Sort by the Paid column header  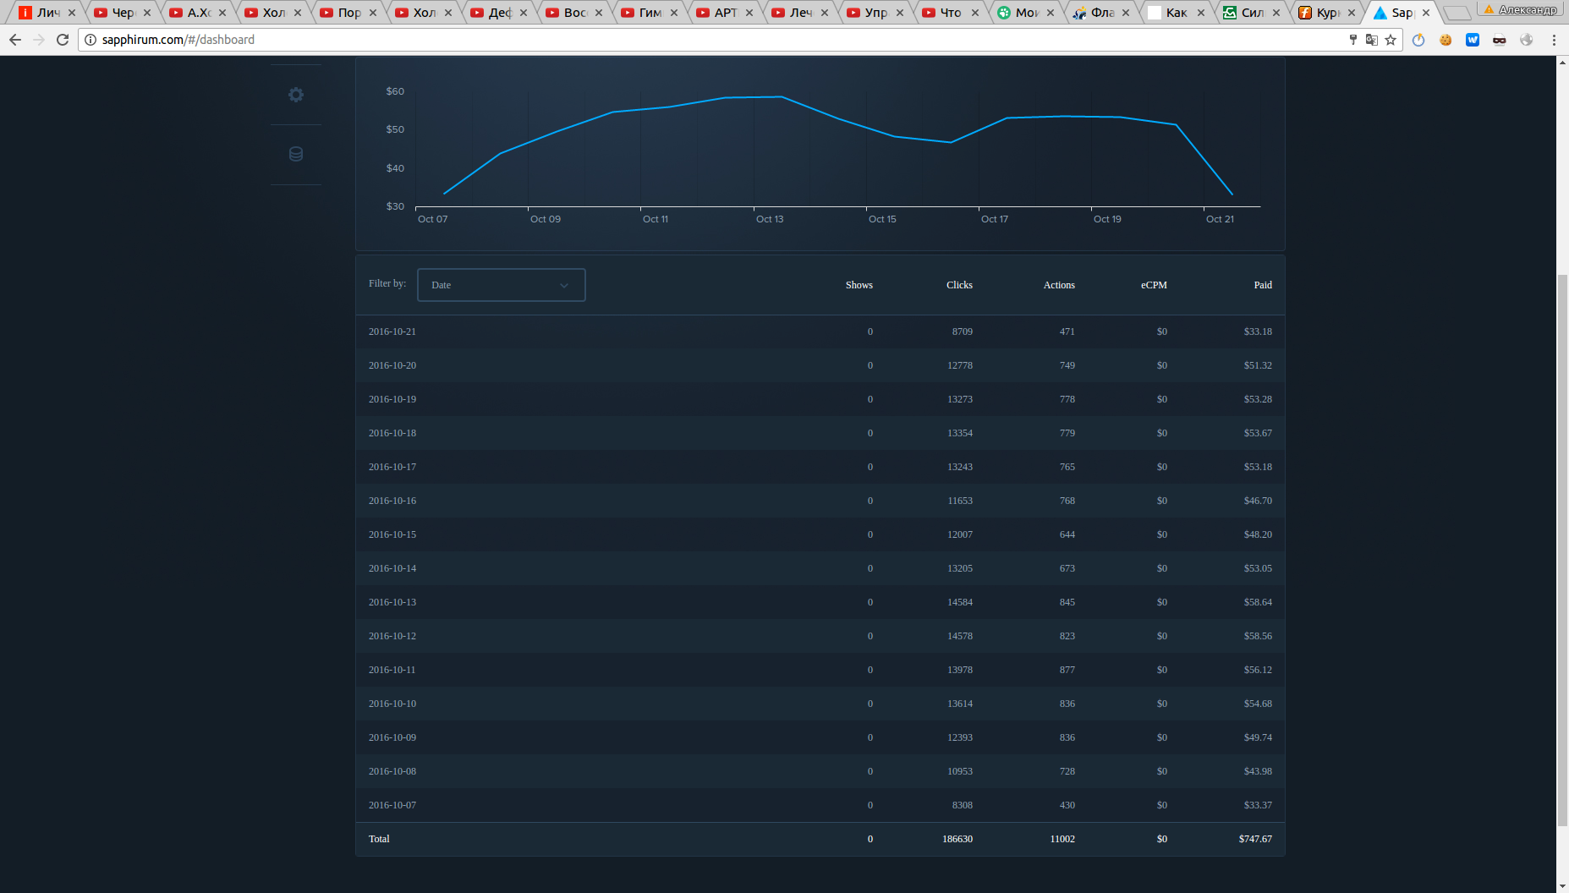tap(1263, 285)
